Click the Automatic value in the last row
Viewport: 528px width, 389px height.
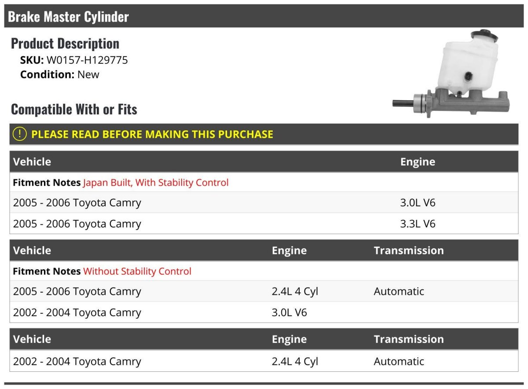click(399, 361)
